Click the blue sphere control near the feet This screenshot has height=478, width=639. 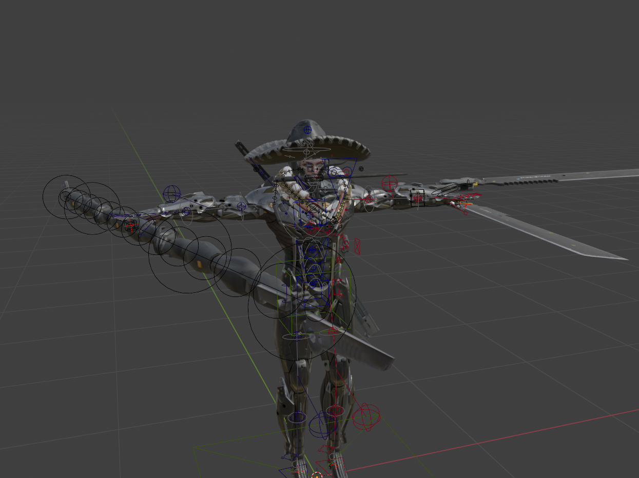pos(322,425)
